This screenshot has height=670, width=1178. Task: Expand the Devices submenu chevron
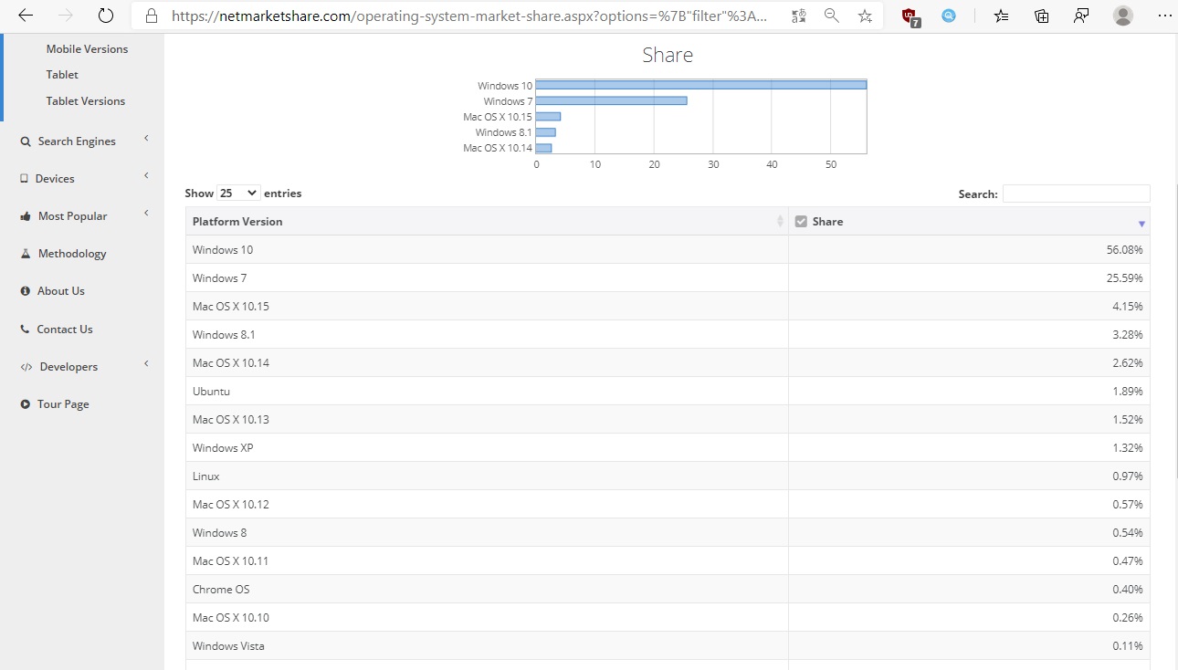146,176
